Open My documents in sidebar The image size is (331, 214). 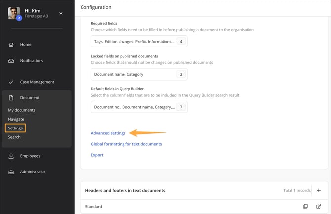pyautogui.click(x=22, y=110)
